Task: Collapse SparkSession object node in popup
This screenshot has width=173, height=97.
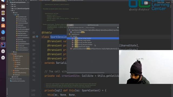Action: (68, 34)
